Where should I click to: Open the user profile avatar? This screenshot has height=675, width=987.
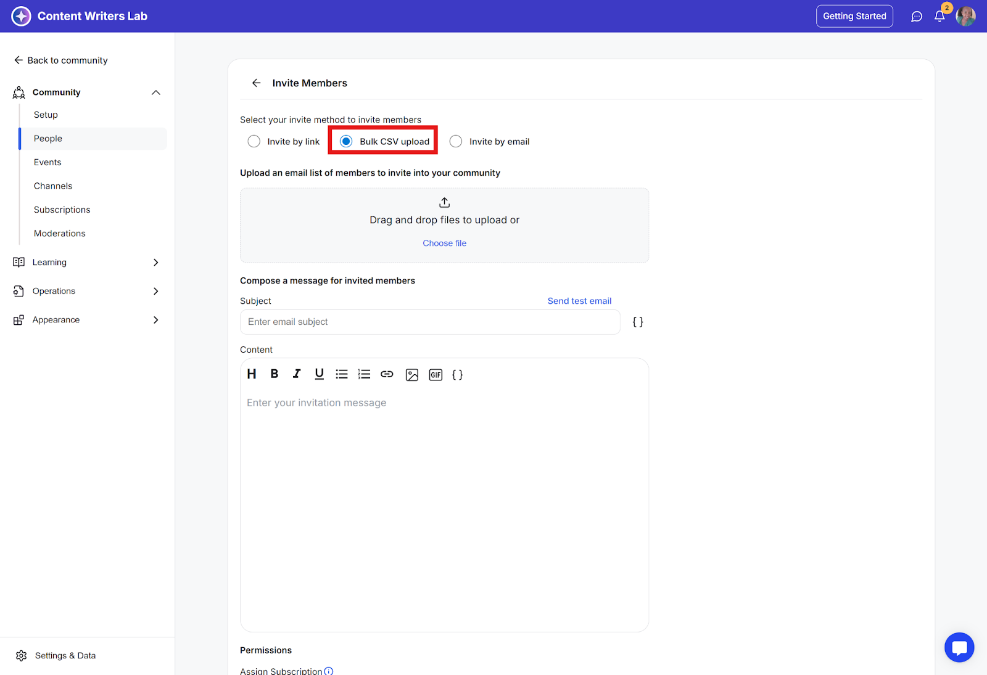(965, 17)
